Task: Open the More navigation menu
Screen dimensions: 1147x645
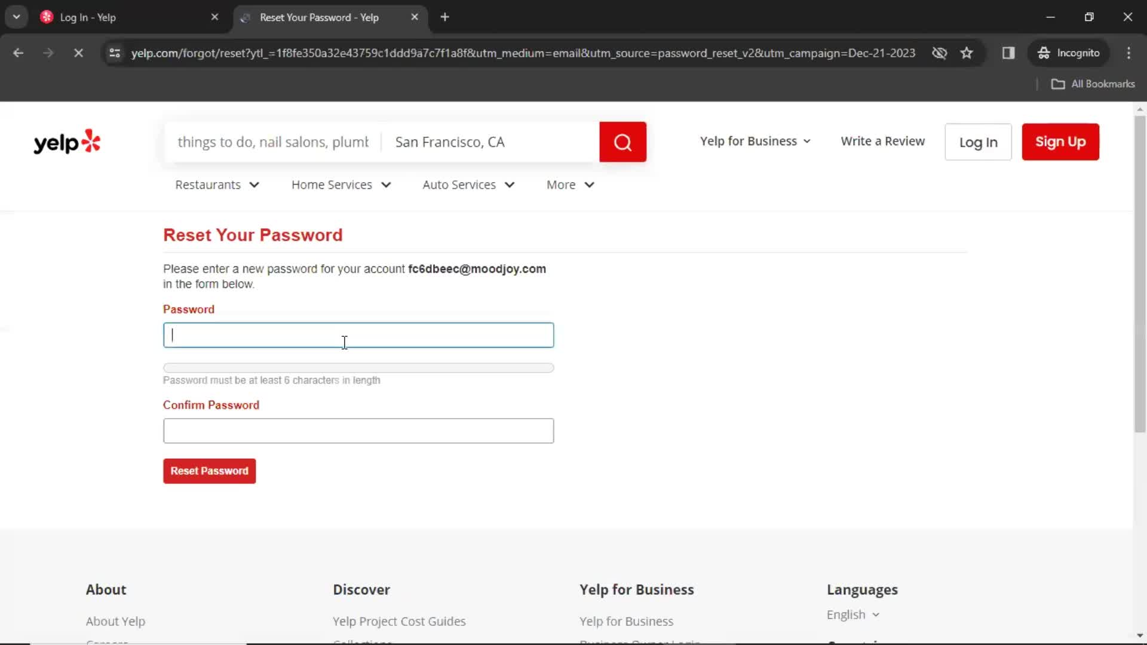Action: click(x=569, y=185)
